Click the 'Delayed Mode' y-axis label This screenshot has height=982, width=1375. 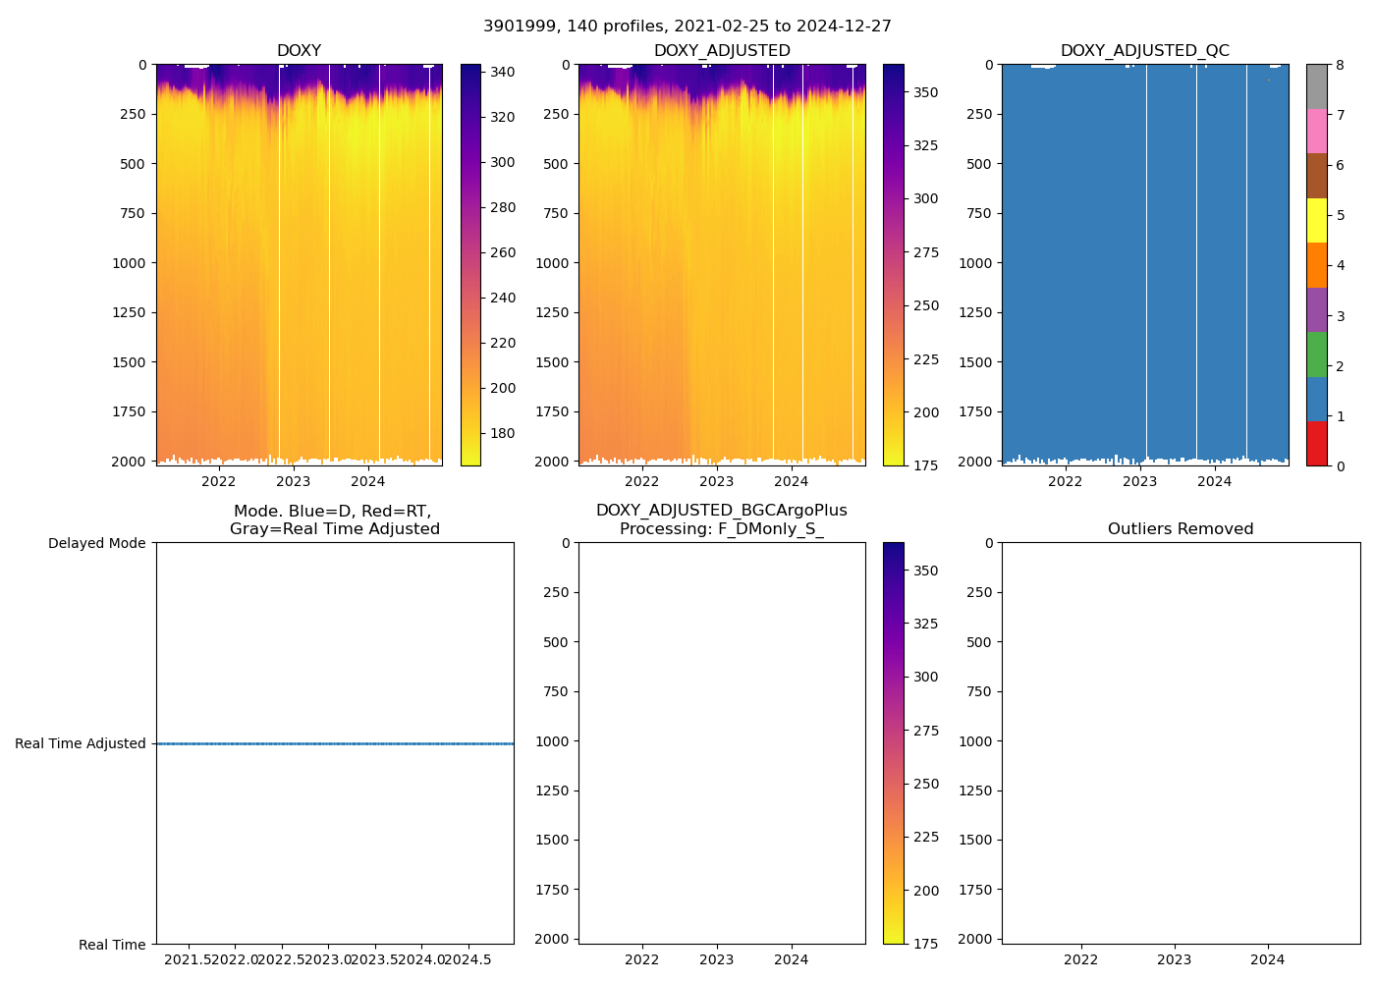96,543
